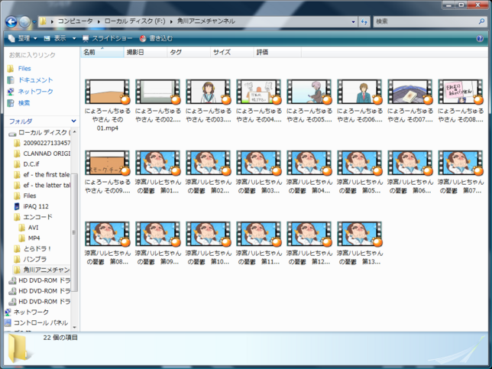Screen dimensions: 492x369
Task: Open the 整理 organize menu
Action: 23,39
